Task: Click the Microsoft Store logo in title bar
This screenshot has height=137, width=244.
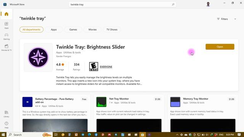Action: point(5,4)
